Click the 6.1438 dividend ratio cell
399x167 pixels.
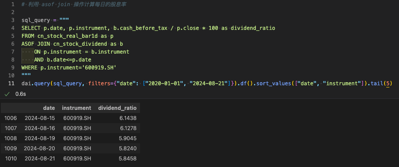click(x=128, y=118)
